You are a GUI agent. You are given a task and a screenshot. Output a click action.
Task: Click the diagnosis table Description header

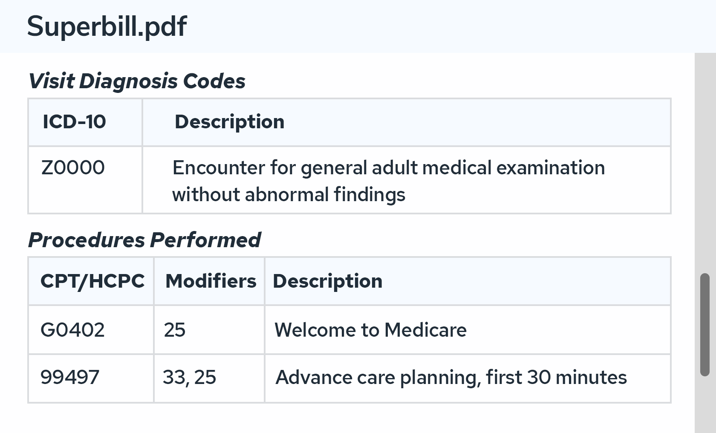click(x=229, y=122)
